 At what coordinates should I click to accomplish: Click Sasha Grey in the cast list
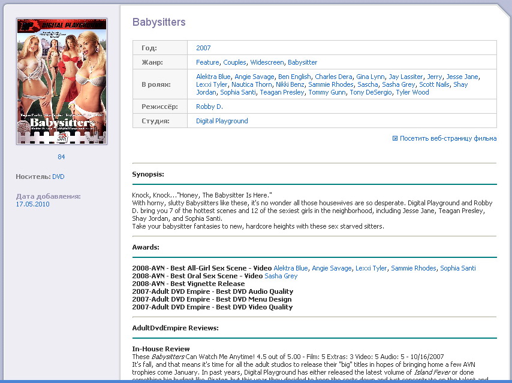[x=398, y=84]
